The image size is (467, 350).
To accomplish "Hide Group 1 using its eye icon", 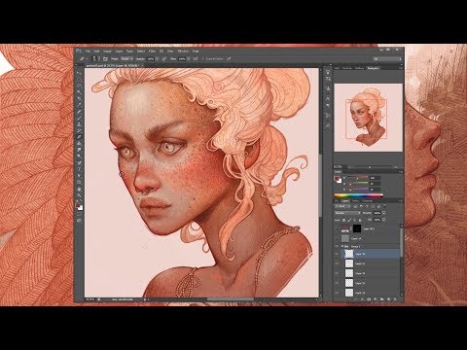I will point(338,246).
